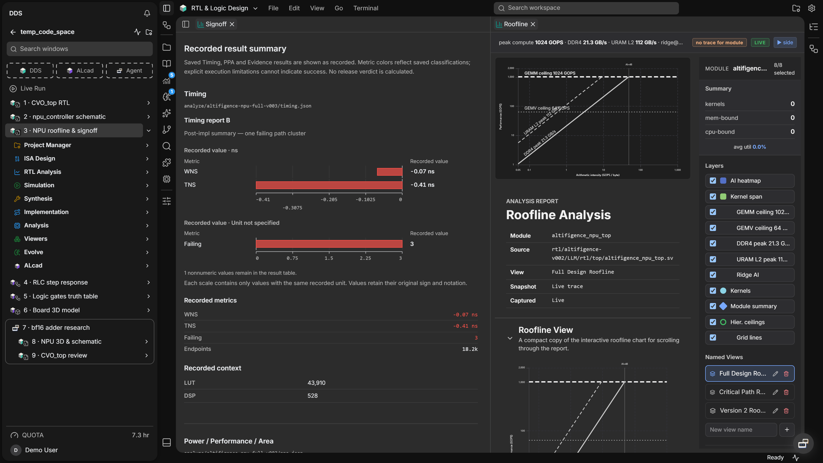The height and width of the screenshot is (463, 823).
Task: Toggle the URAM L2 peak layer checkbox
Action: tap(713, 259)
